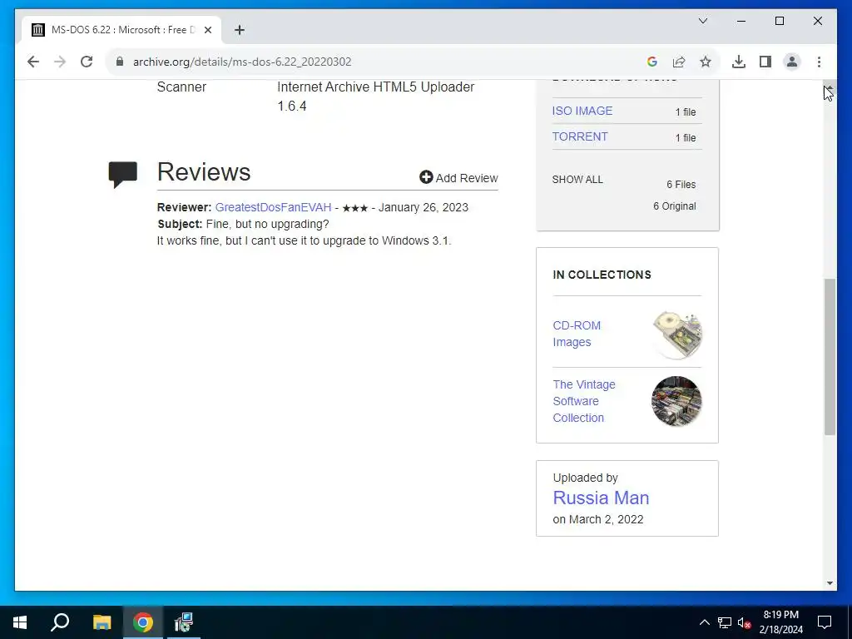Click the 'IN COLLECTIONS' heading

click(x=602, y=275)
